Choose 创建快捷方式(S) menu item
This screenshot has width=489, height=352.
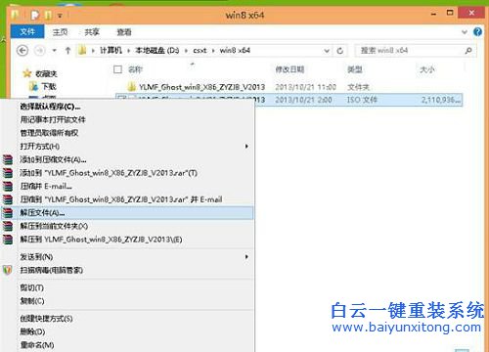coord(127,319)
